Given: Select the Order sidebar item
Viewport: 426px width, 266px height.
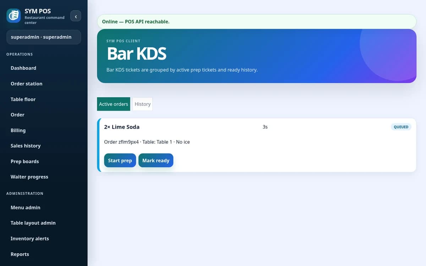Looking at the screenshot, I should coord(44,115).
